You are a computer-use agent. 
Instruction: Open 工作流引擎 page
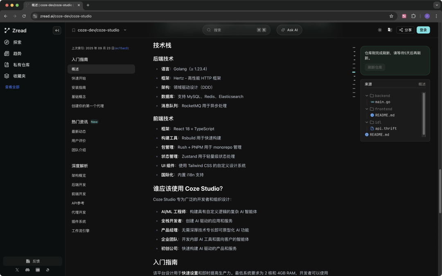pyautogui.click(x=80, y=231)
